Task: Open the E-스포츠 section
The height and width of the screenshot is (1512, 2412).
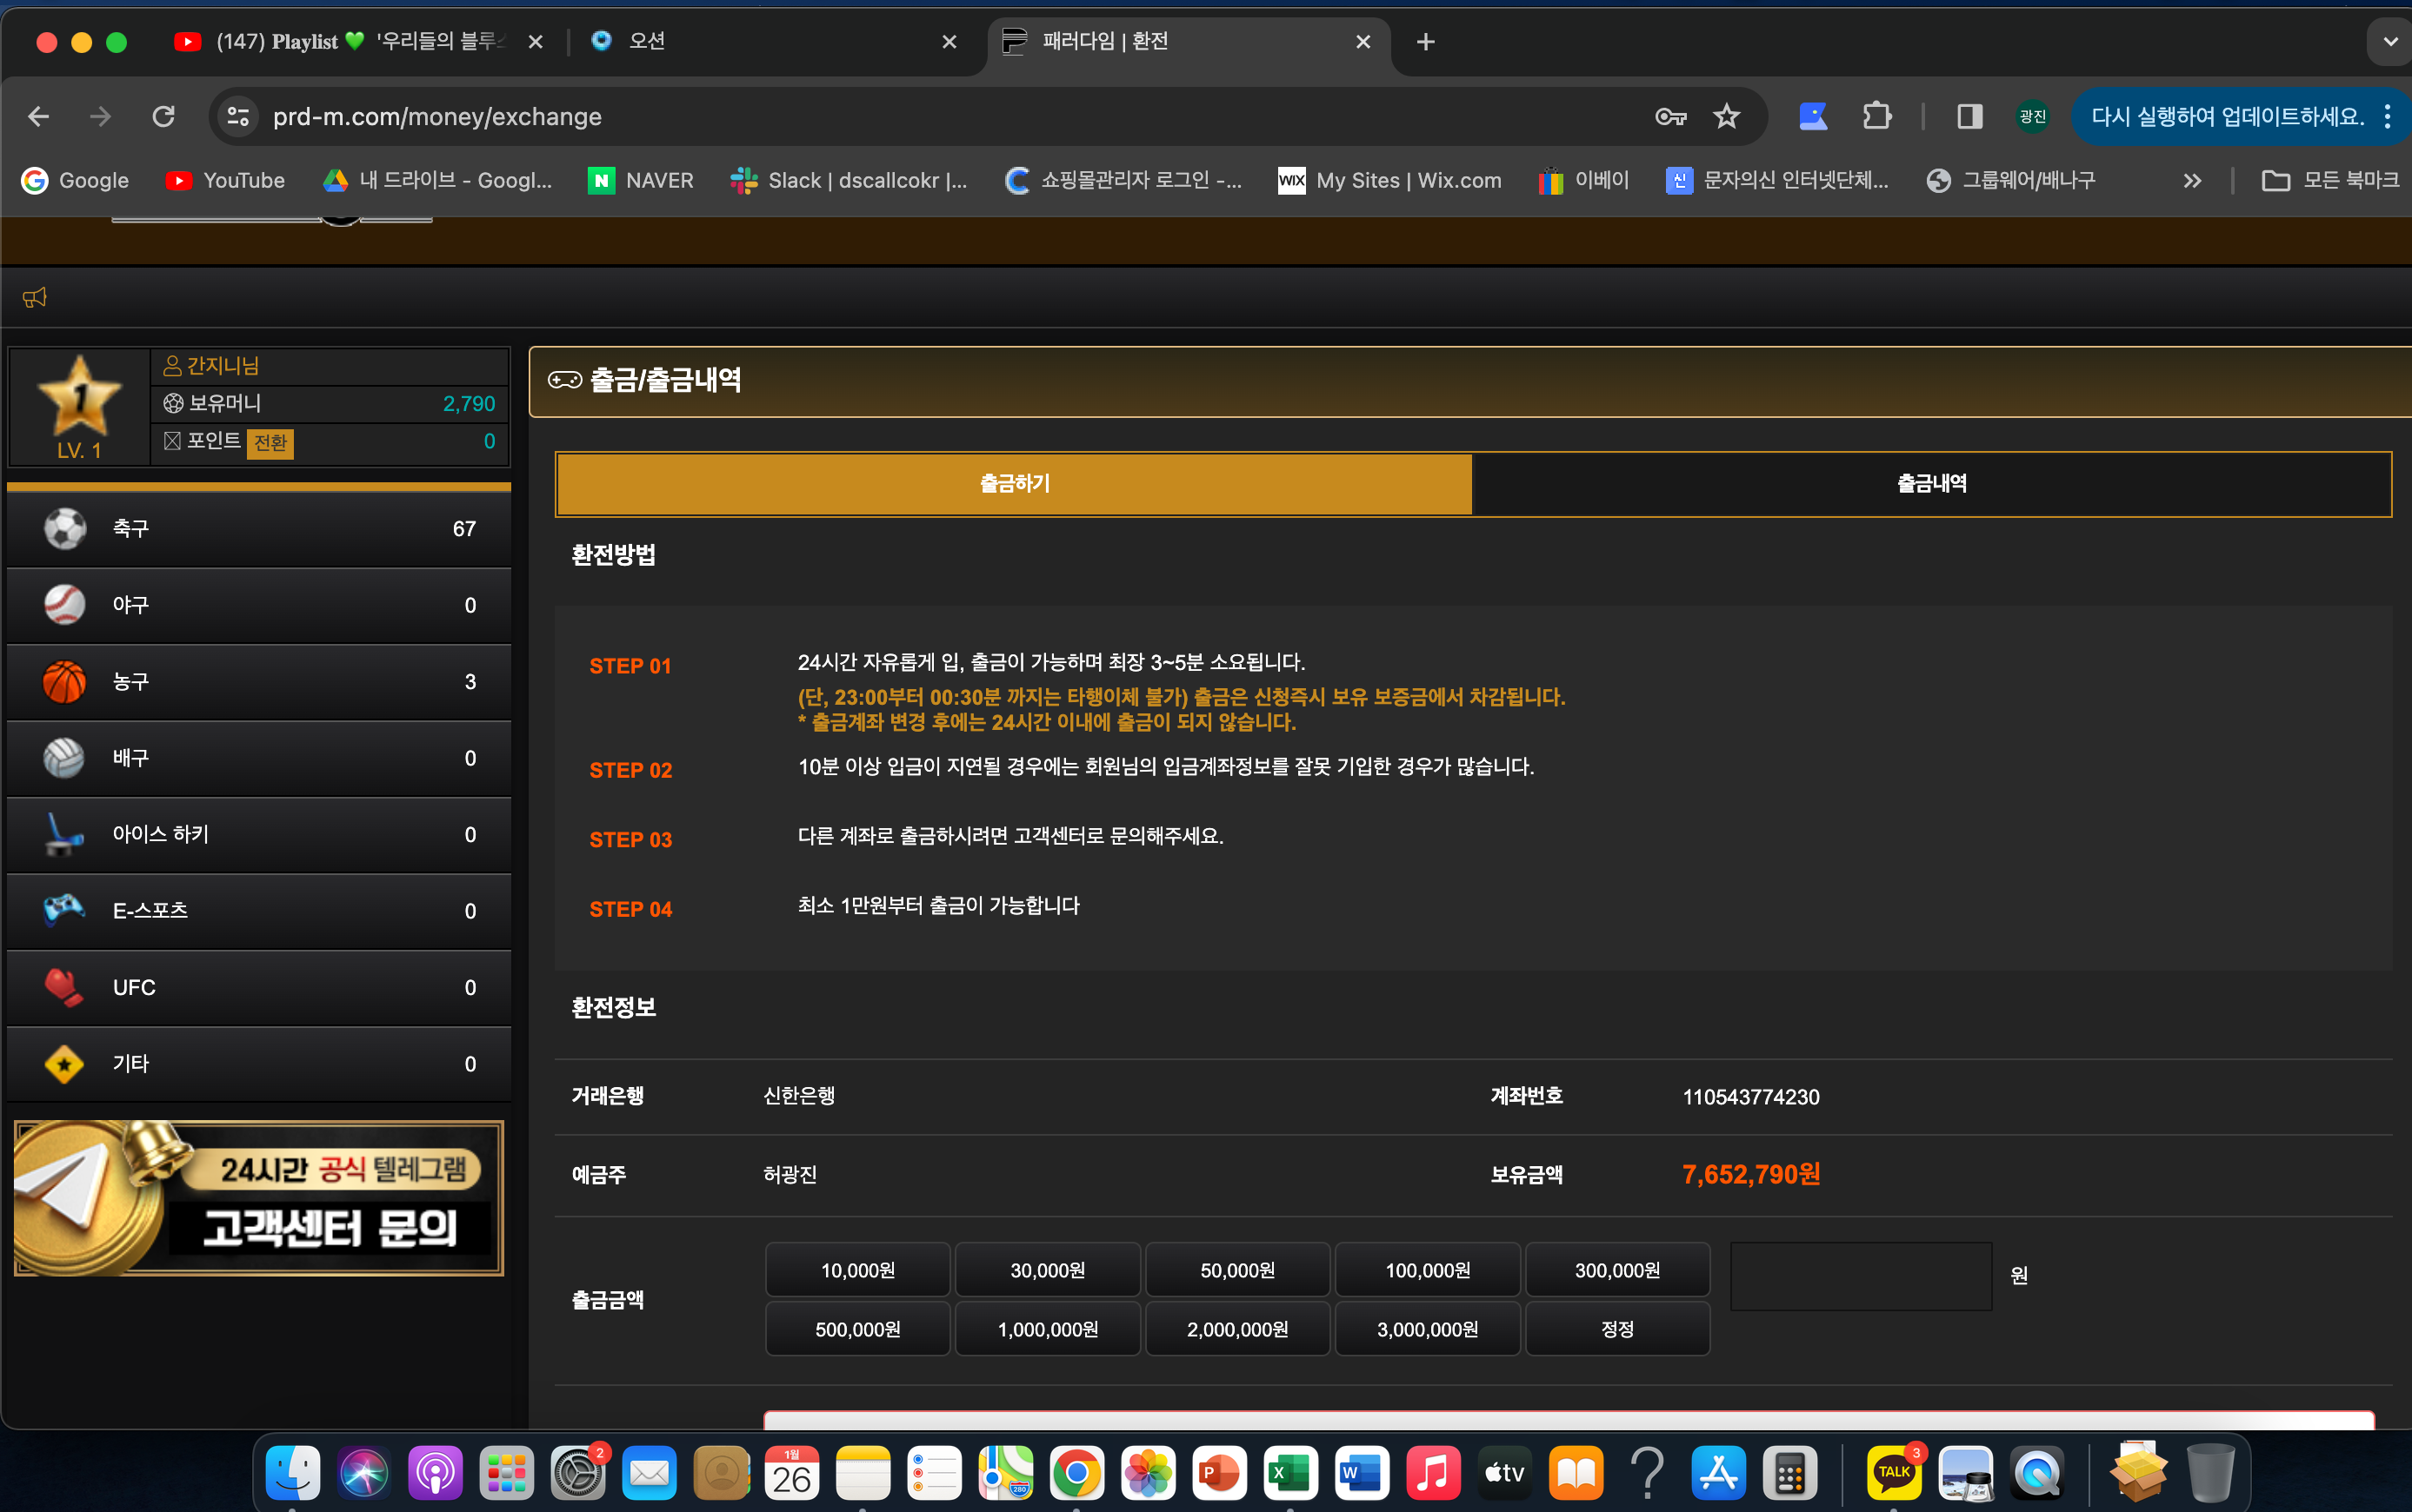Action: point(258,910)
